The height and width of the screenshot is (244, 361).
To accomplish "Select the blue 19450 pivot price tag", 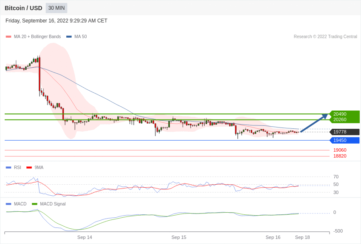I will pos(344,140).
